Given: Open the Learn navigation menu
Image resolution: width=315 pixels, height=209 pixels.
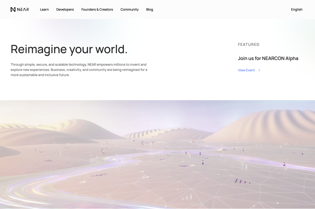Looking at the screenshot, I should click(44, 9).
